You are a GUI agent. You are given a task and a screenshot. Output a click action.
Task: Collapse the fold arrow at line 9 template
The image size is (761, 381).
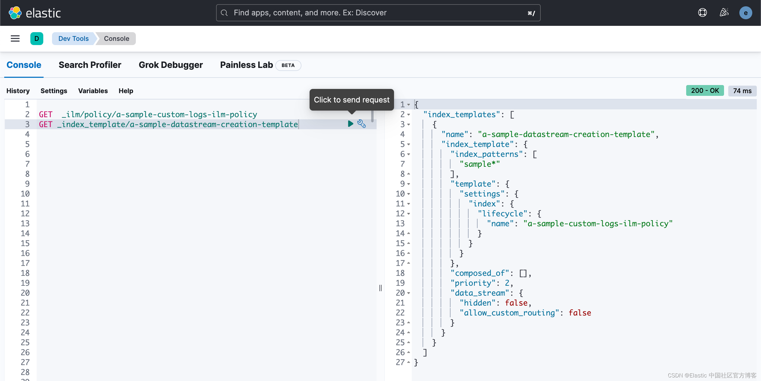pyautogui.click(x=409, y=184)
